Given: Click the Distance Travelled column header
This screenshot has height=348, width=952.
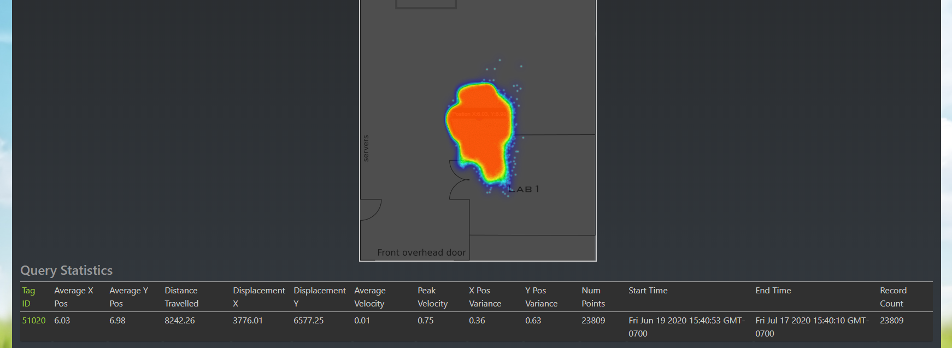Looking at the screenshot, I should [181, 297].
